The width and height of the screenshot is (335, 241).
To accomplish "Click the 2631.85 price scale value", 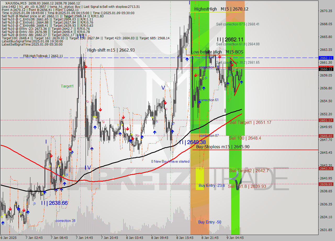I will pyautogui.click(x=326, y=230).
